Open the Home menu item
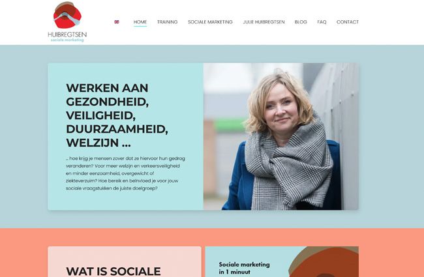Screen dimensions: 424x277 (x=140, y=22)
